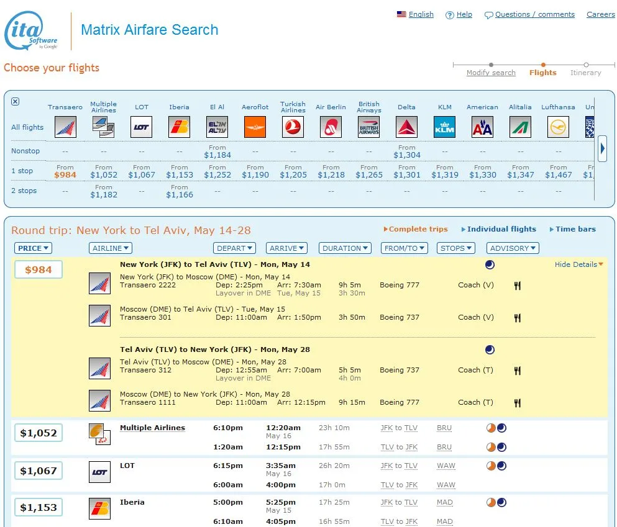Screen dimensions: 617x527
Task: Click the Nonstop row label
Action: [x=25, y=151]
